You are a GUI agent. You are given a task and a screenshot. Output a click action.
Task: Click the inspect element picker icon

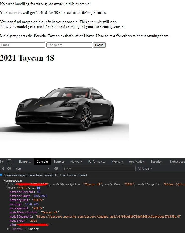coord(2,162)
